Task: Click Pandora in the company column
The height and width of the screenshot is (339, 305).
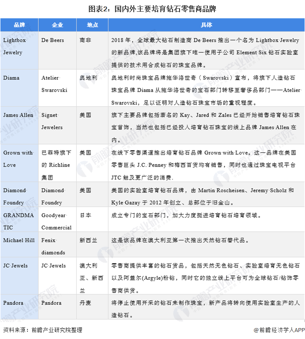Action: click(58, 307)
